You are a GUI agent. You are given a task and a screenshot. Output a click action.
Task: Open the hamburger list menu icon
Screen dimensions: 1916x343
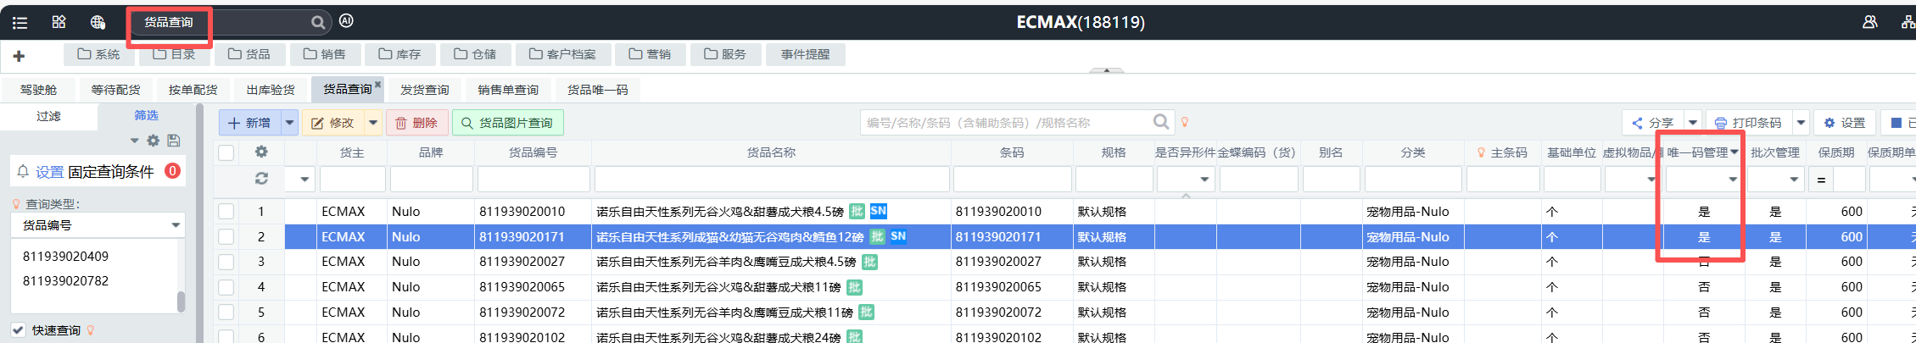point(20,23)
